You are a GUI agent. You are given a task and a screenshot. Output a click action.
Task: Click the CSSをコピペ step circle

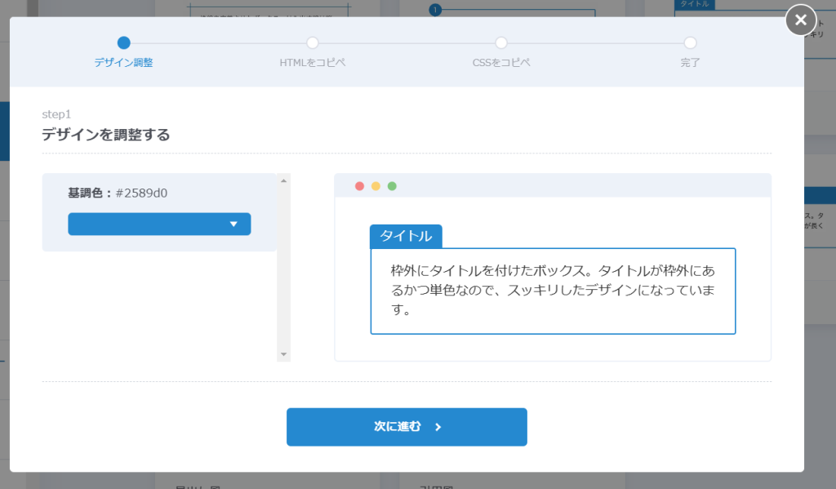pos(501,42)
